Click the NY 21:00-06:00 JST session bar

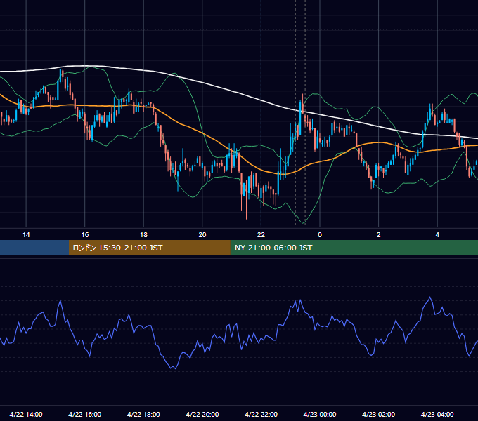tap(354, 248)
